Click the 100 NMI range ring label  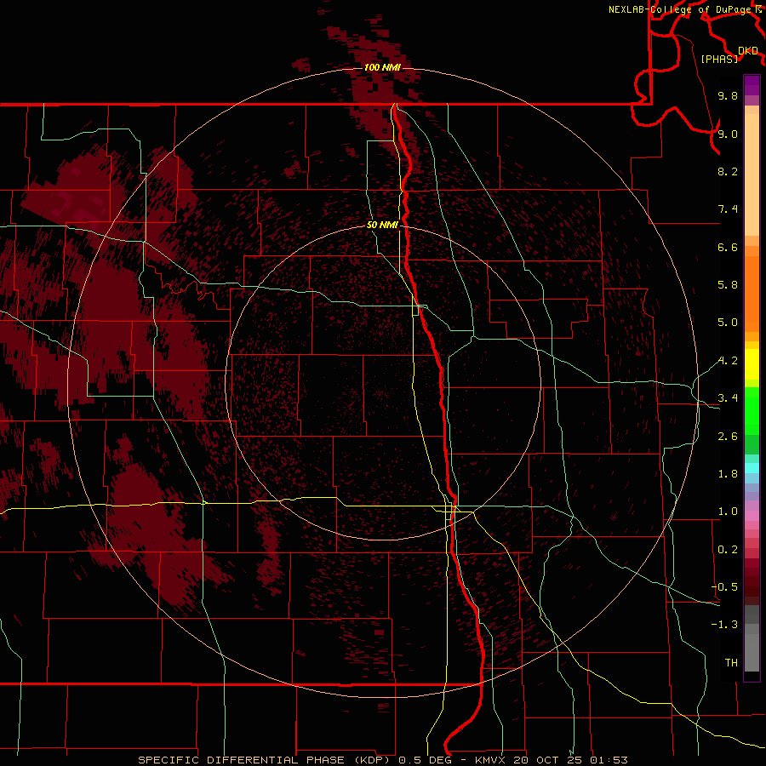click(382, 67)
